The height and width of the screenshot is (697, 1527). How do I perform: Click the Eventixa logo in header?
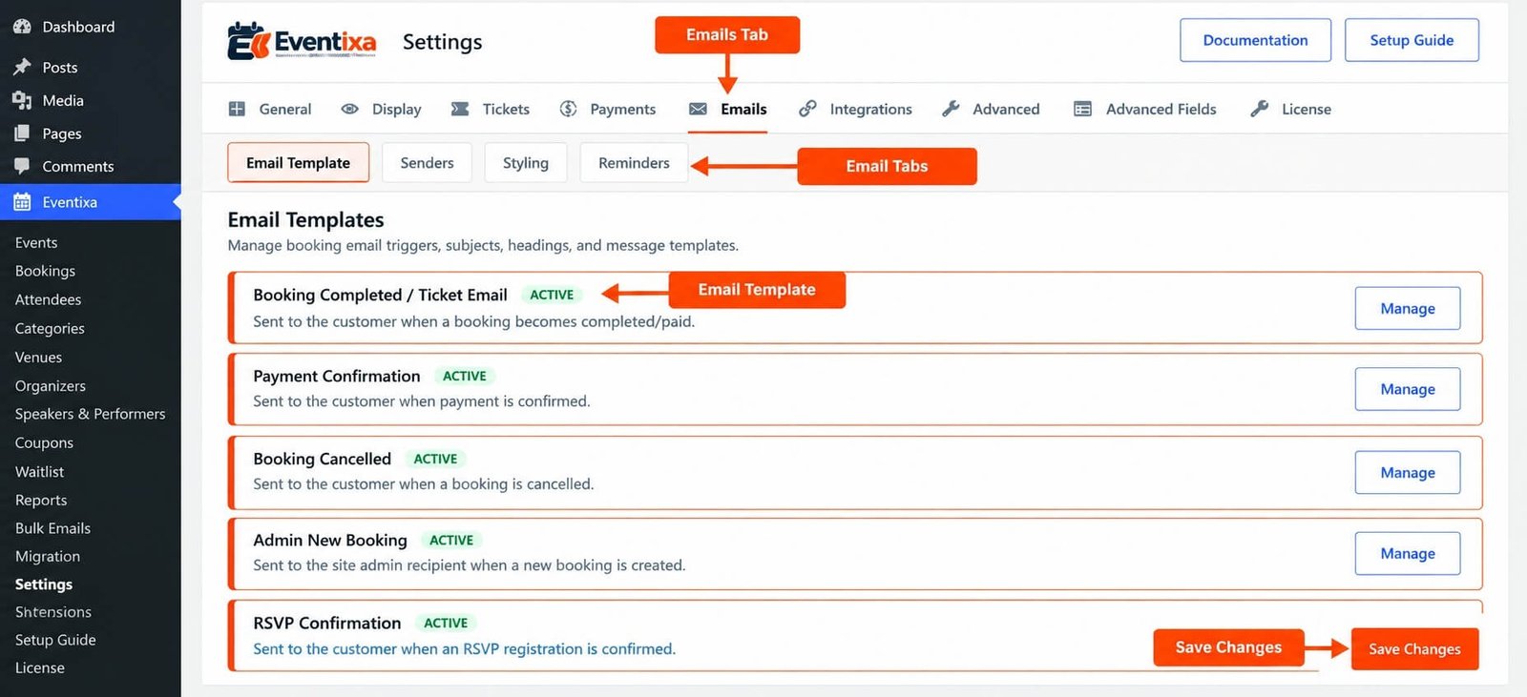(302, 41)
